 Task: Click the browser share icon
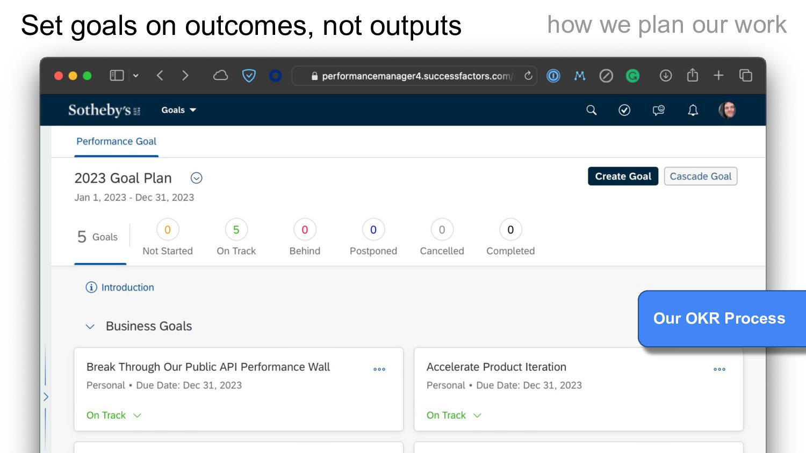tap(693, 75)
